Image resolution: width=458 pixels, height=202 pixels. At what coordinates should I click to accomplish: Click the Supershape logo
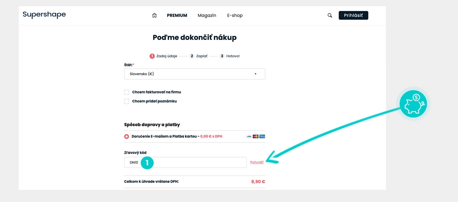pyautogui.click(x=45, y=15)
